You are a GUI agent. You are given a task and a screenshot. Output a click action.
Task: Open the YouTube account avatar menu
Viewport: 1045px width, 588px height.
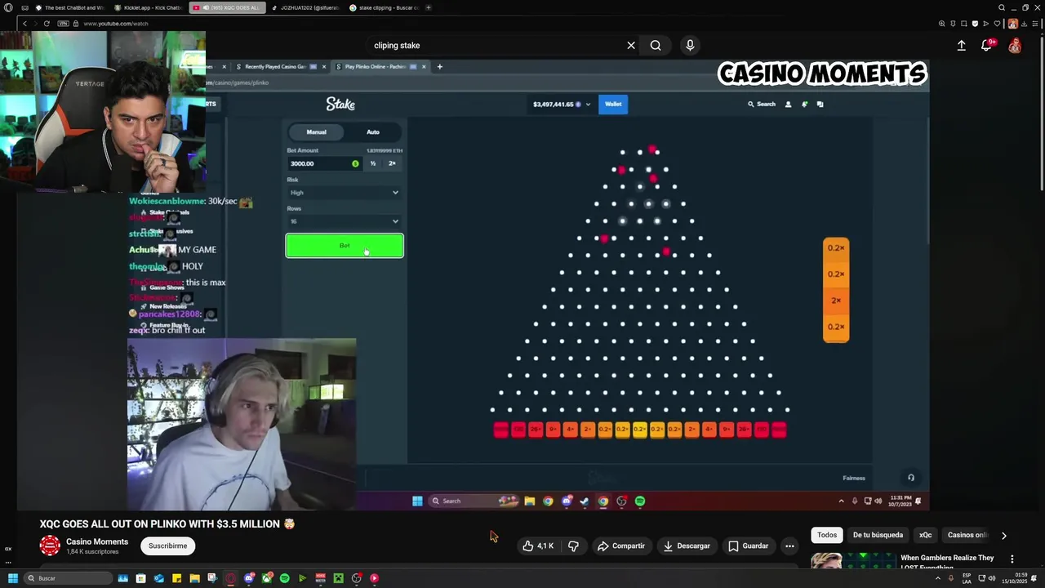tap(1015, 46)
